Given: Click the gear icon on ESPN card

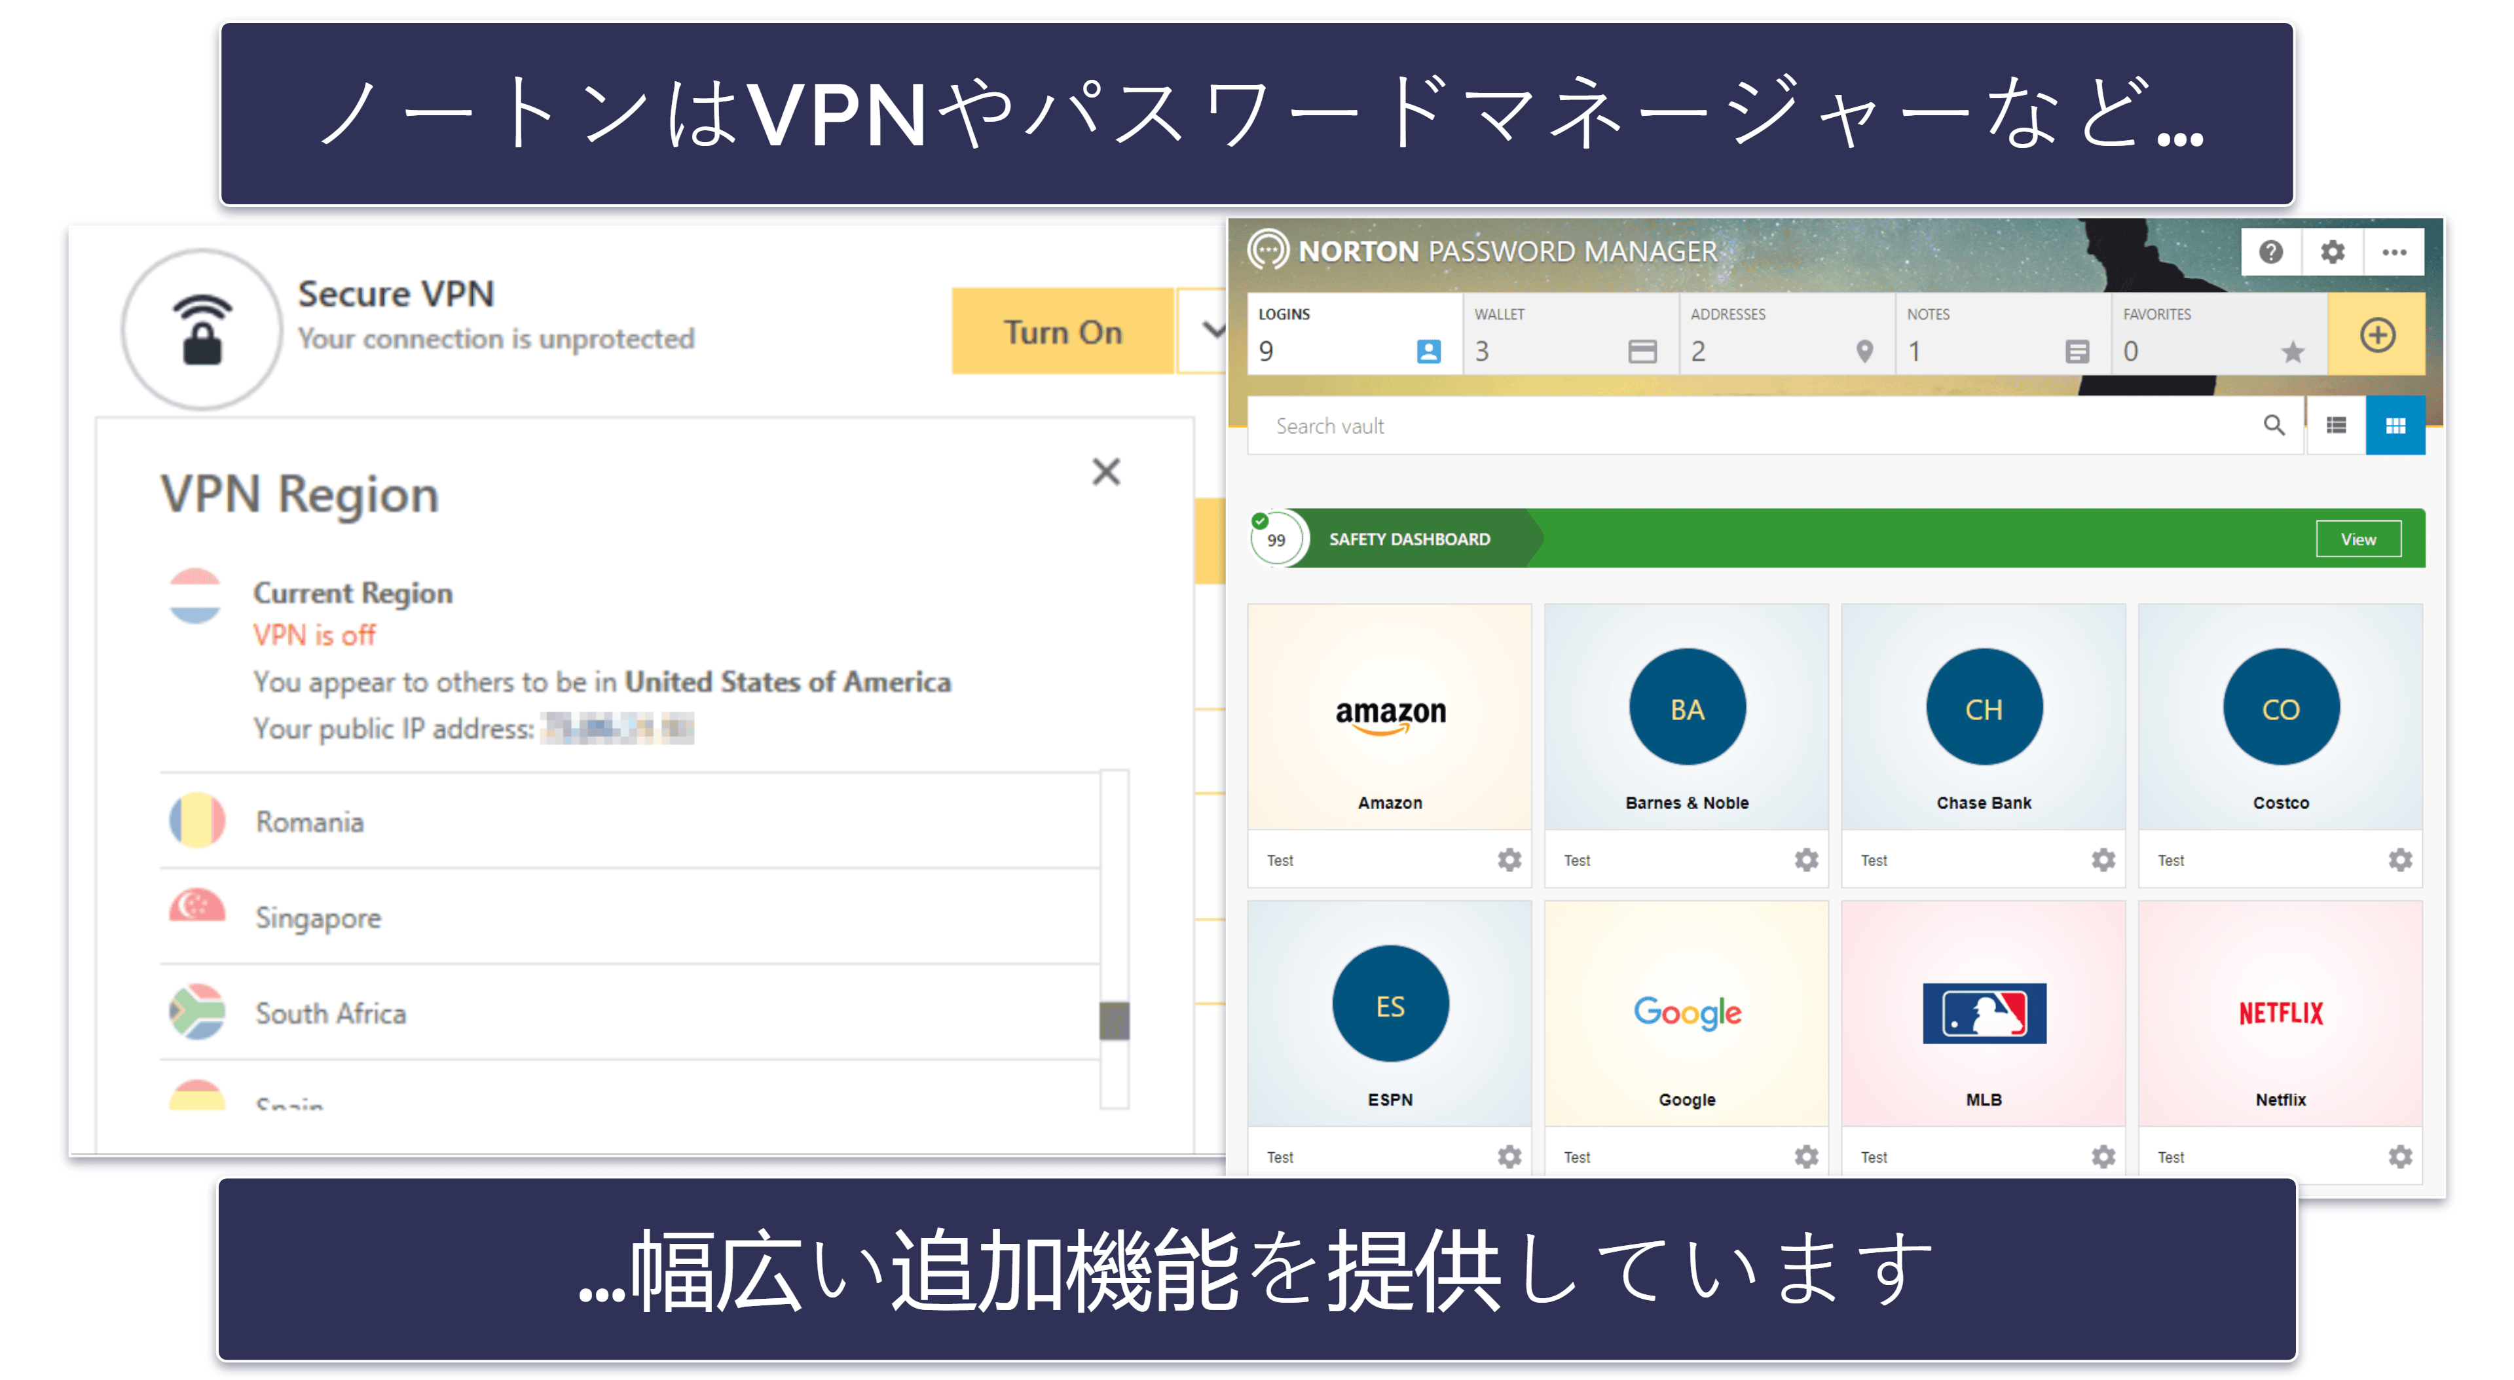Looking at the screenshot, I should [1509, 1157].
